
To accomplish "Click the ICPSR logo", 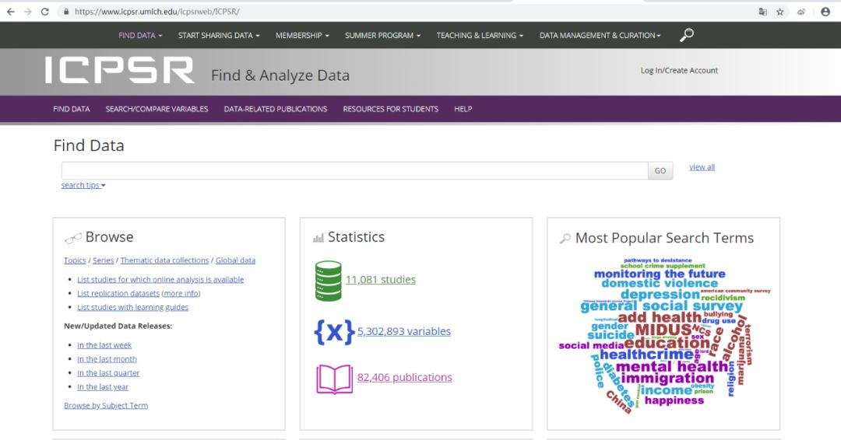I will point(119,71).
